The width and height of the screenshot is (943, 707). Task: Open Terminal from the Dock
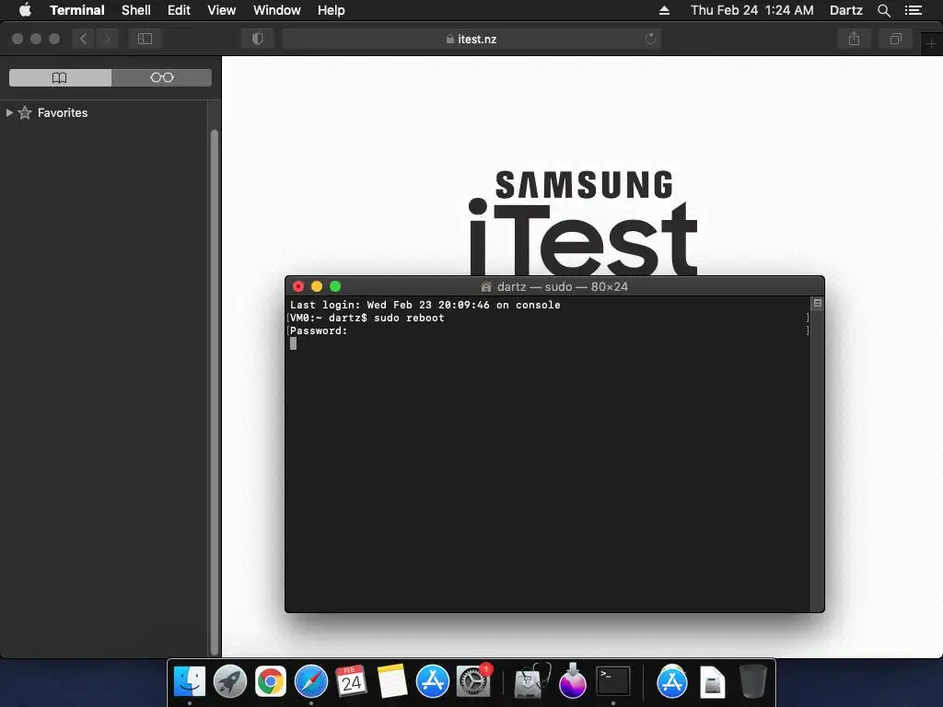pos(612,681)
